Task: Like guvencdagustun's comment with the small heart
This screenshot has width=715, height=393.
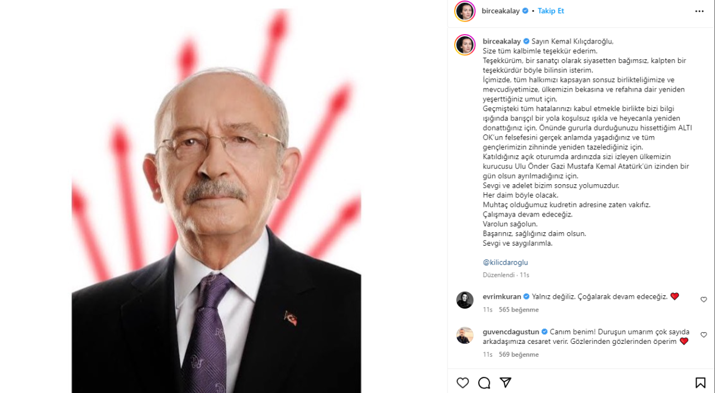Action: tap(703, 335)
